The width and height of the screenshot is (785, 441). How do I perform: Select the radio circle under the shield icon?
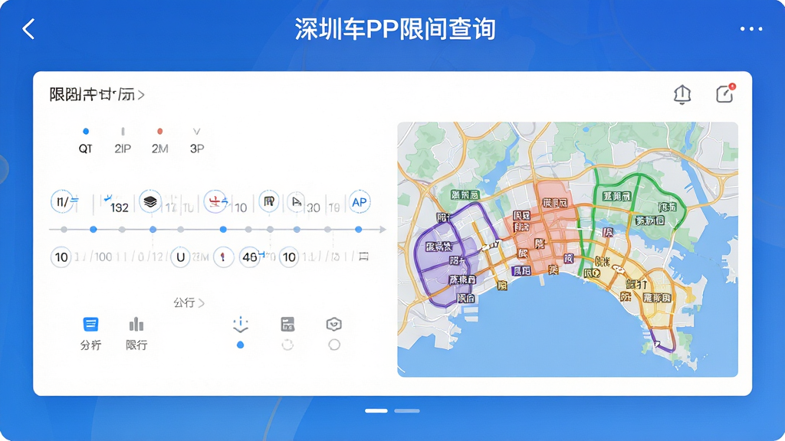(334, 345)
